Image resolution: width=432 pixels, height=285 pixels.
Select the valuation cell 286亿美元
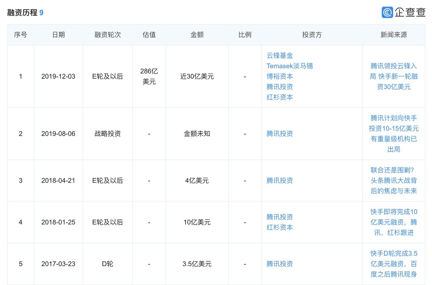[x=149, y=76]
